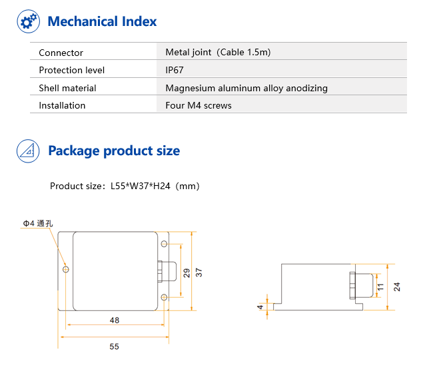Image resolution: width=421 pixels, height=367 pixels.
Task: Click the lower right mounting hole circle
Action: click(164, 297)
